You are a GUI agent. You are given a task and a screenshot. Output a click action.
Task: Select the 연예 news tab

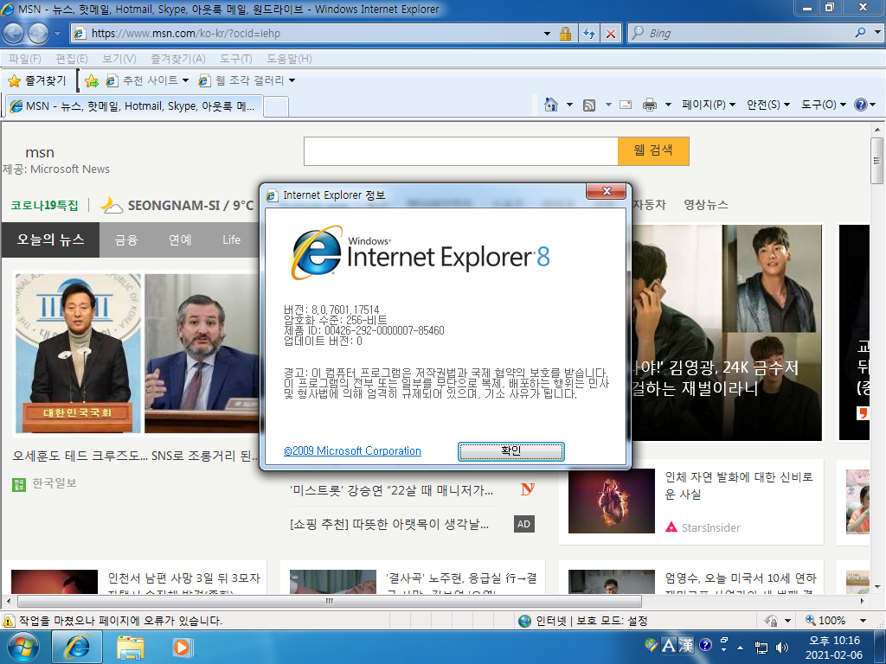pos(180,240)
